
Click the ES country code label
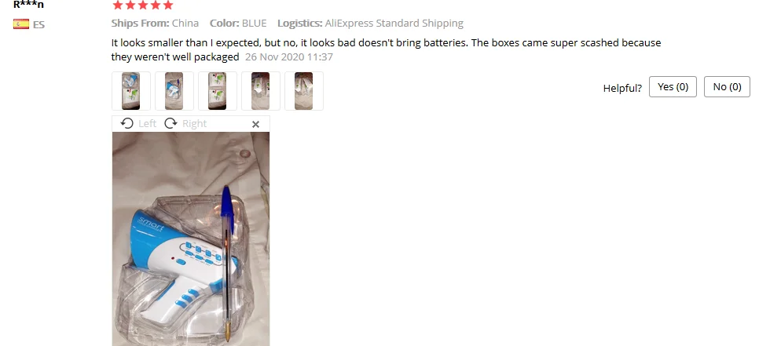click(38, 24)
